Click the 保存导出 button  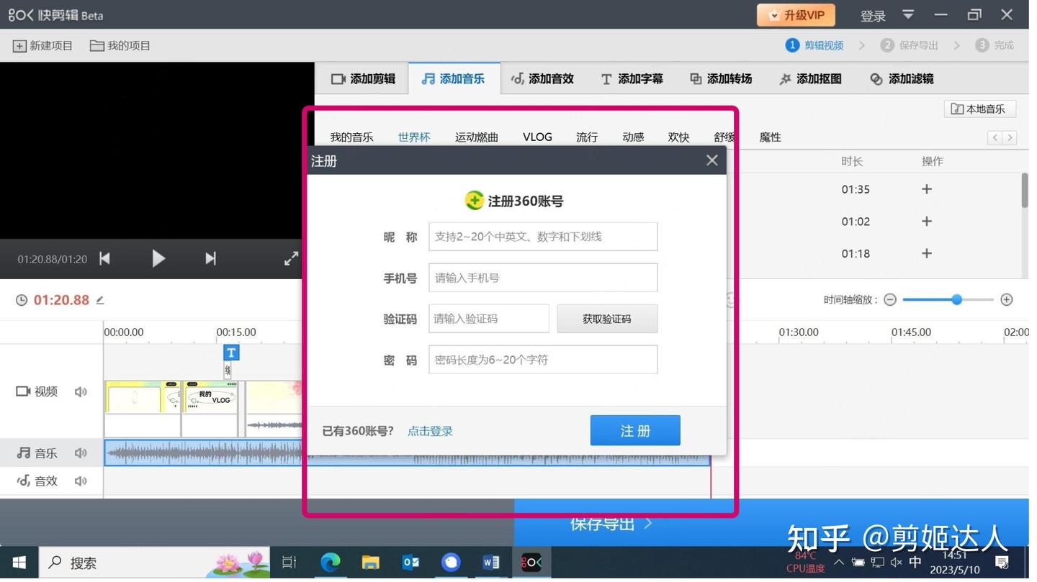(771, 524)
